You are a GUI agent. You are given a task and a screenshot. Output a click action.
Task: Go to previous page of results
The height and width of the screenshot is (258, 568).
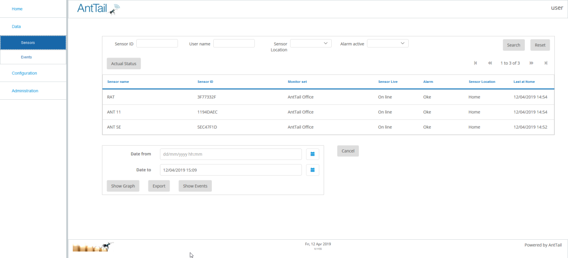pyautogui.click(x=490, y=63)
